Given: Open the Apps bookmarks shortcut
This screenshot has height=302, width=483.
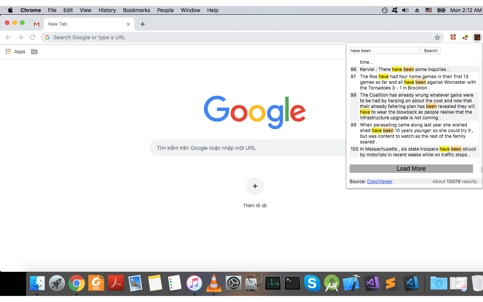Looking at the screenshot, I should [15, 52].
